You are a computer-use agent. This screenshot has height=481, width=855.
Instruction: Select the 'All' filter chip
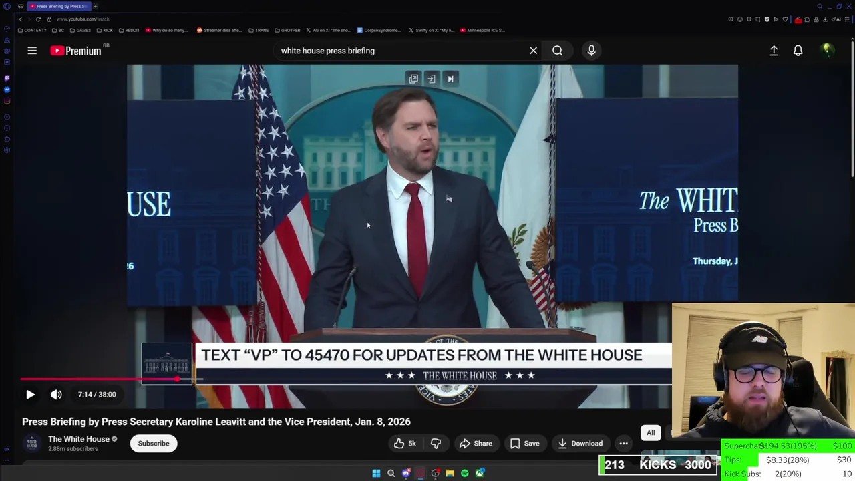651,433
